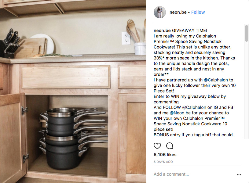Click the GIVEAWAY TIME! caption text

point(189,30)
